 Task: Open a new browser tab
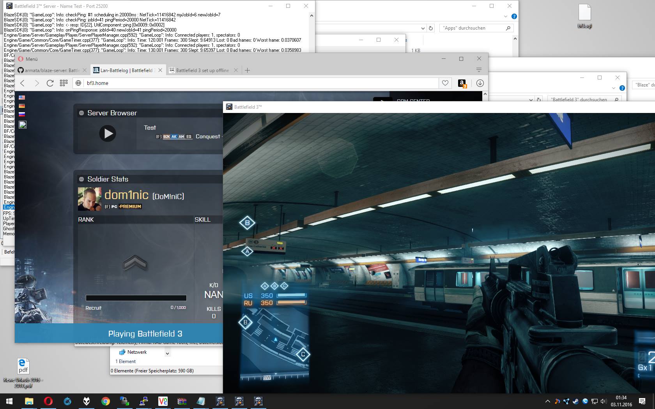click(x=247, y=71)
